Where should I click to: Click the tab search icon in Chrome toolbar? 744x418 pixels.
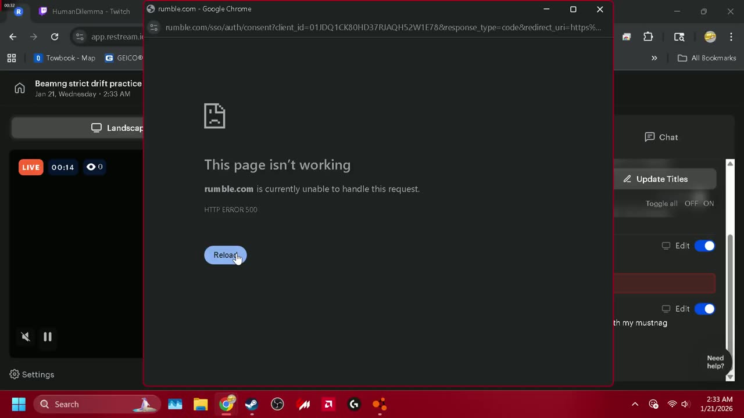pyautogui.click(x=679, y=37)
